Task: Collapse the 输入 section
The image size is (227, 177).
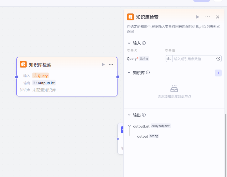Action: tap(129, 43)
